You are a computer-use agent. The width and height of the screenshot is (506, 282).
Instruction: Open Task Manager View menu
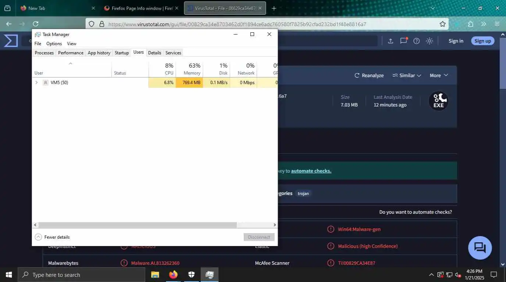pos(71,43)
